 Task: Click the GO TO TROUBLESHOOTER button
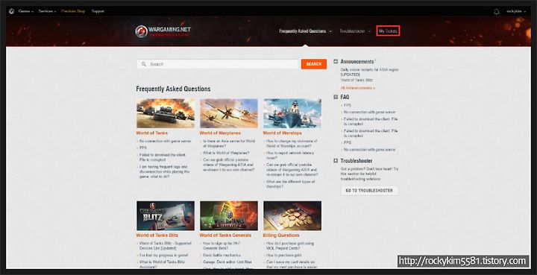tap(369, 191)
